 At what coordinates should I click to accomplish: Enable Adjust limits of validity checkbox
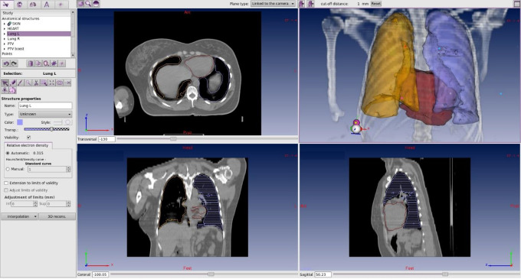(6, 190)
